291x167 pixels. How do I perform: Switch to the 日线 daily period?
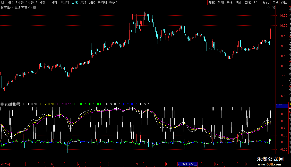[x=74, y=2]
